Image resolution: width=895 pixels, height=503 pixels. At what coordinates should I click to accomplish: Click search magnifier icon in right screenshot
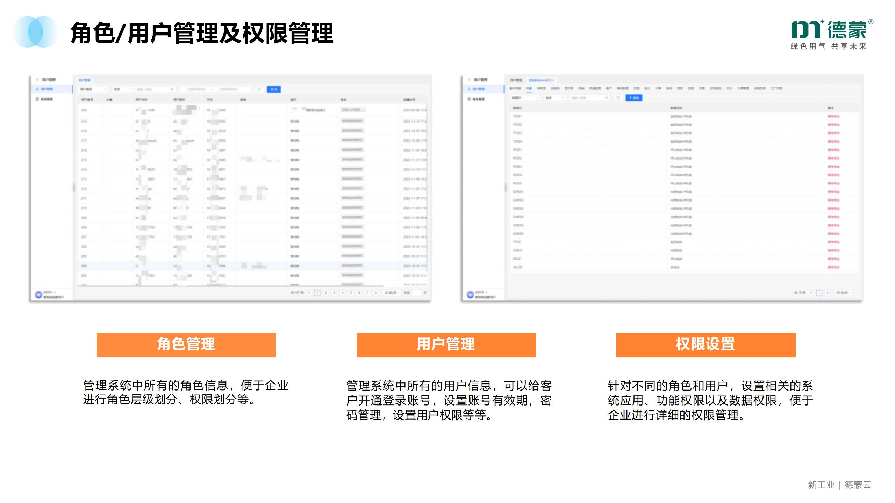(607, 98)
